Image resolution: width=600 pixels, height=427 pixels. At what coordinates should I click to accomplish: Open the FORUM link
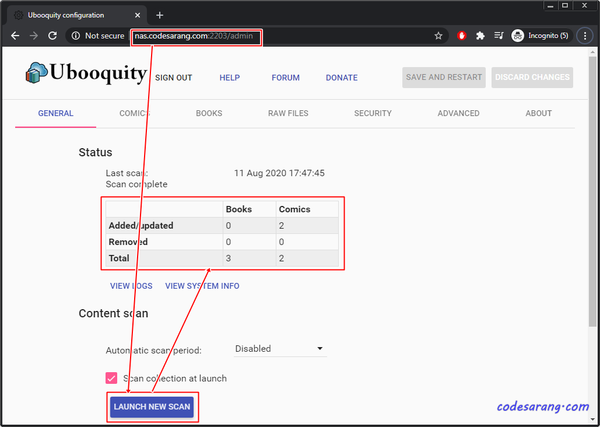point(286,78)
